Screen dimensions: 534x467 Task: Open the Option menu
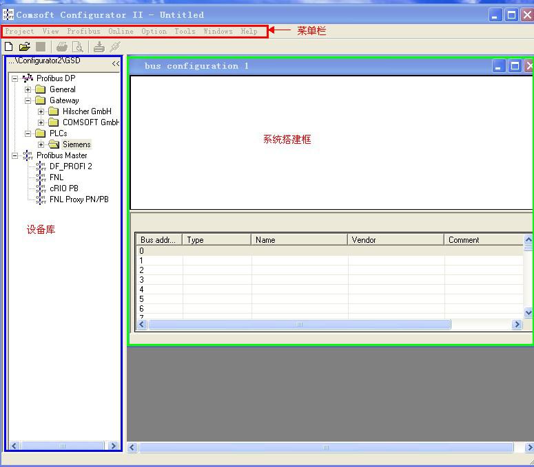click(x=154, y=31)
